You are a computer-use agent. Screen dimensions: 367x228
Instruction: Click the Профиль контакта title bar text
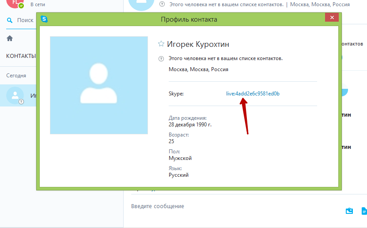tap(189, 19)
